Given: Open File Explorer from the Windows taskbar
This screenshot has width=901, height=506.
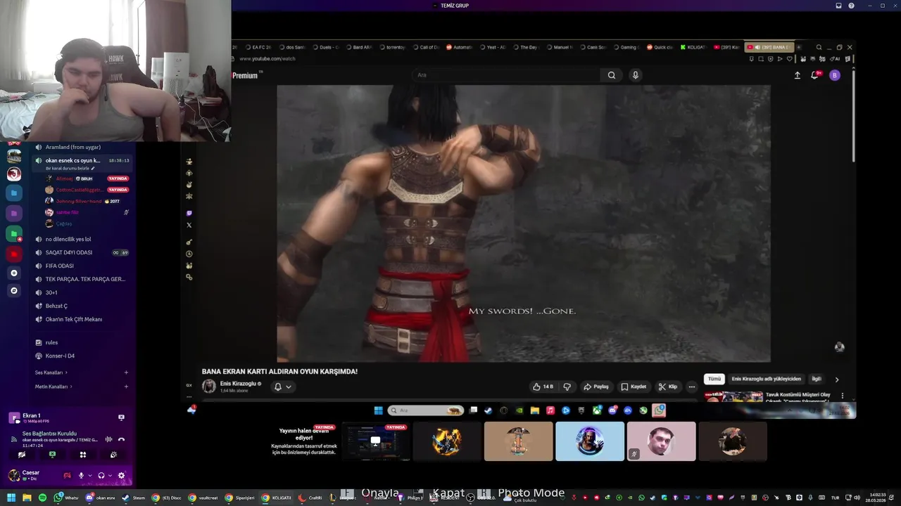Looking at the screenshot, I should 27,498.
